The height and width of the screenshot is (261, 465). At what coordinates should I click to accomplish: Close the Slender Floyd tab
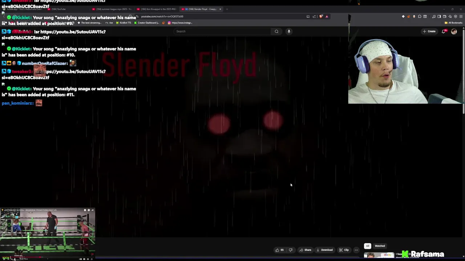pyautogui.click(x=220, y=9)
